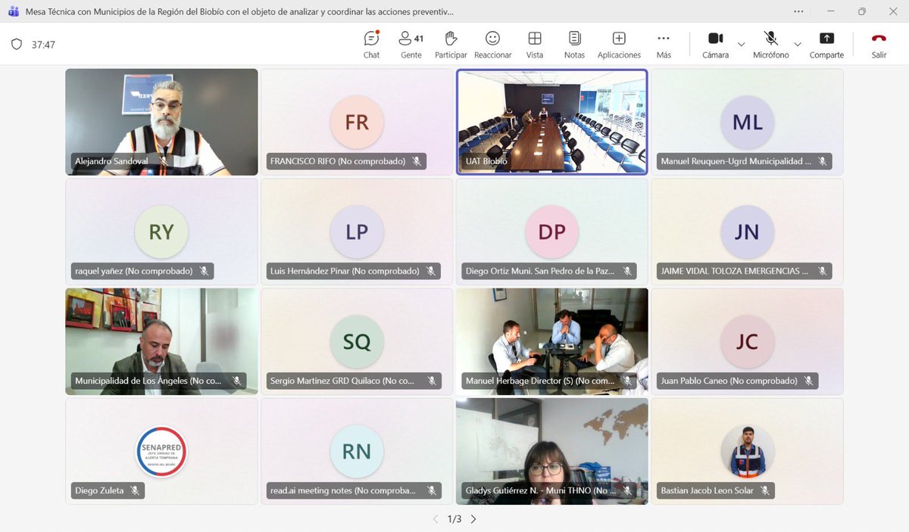909x532 pixels.
Task: Click the FR avatar of Francisco Rifo
Action: [357, 122]
